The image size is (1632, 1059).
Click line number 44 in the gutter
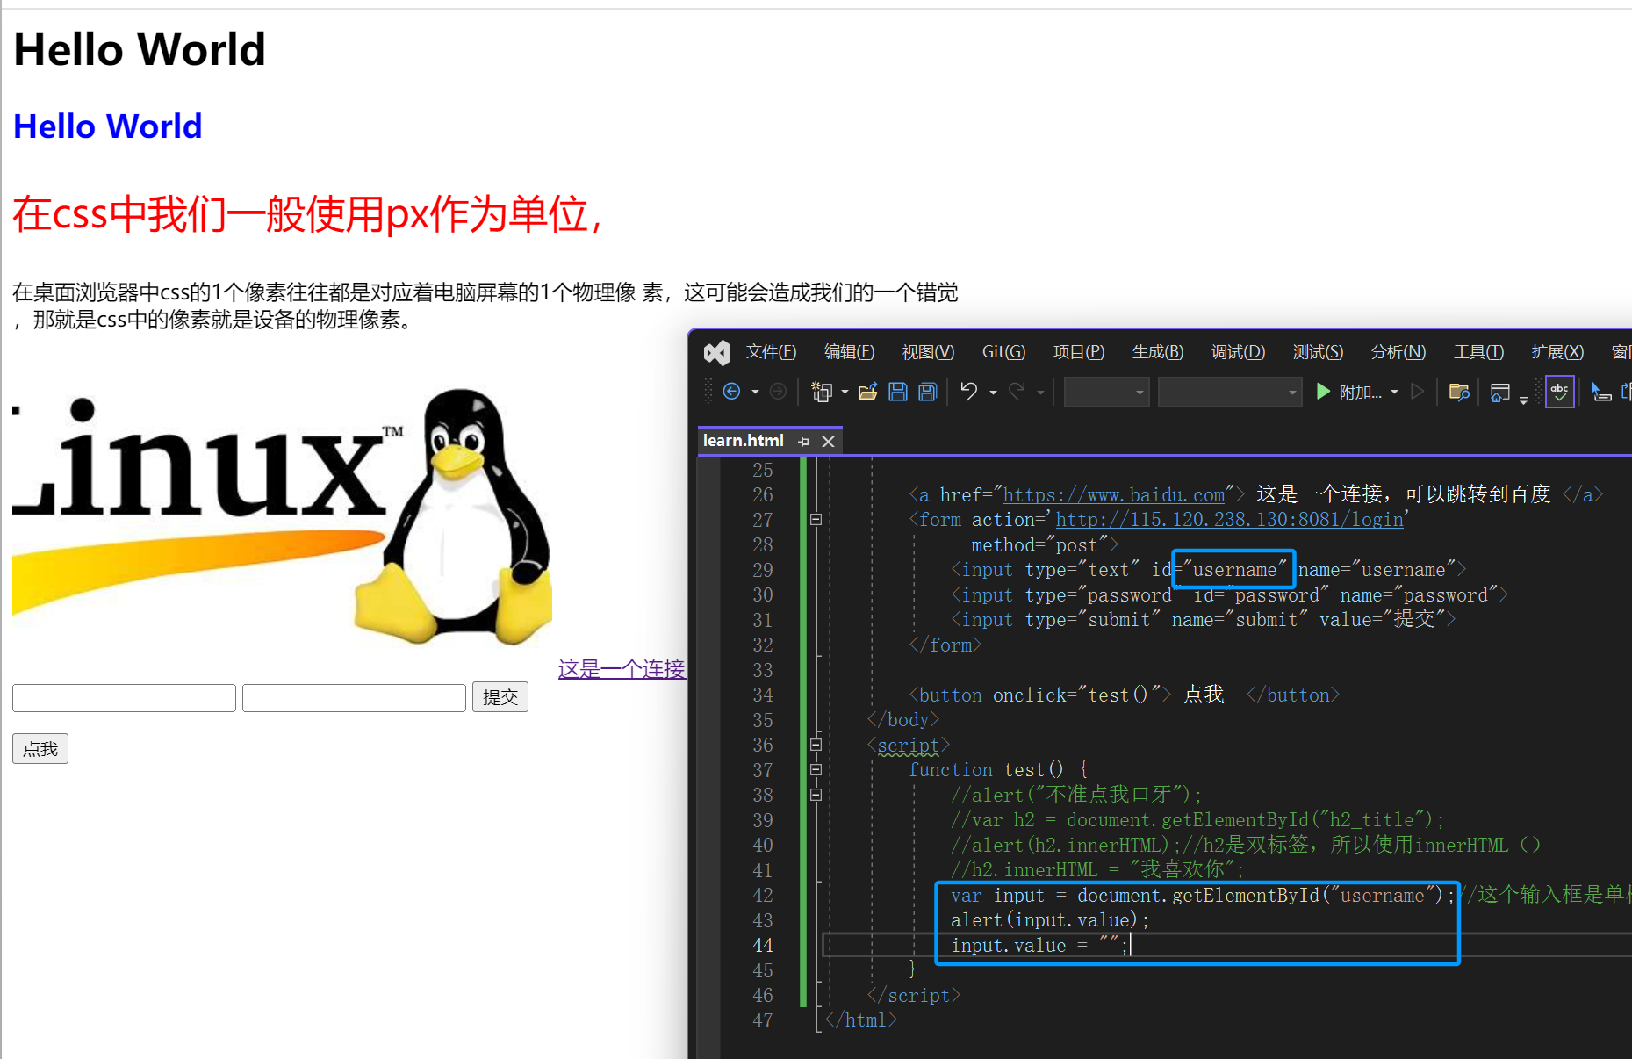pos(763,946)
